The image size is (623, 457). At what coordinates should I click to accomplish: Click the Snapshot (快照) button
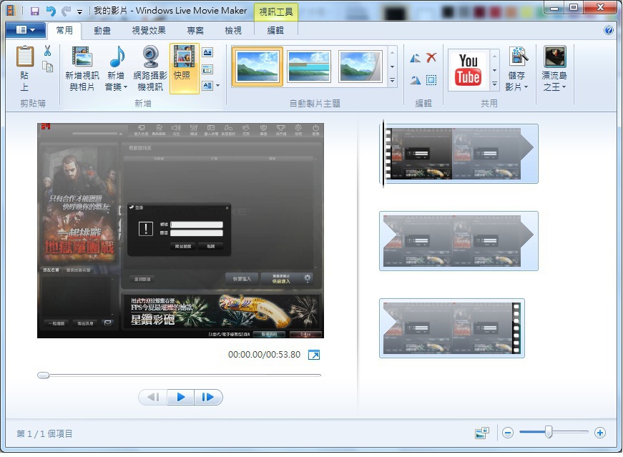[184, 69]
